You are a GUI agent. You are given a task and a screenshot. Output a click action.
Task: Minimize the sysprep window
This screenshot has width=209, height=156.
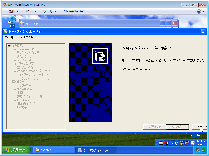tap(162, 23)
